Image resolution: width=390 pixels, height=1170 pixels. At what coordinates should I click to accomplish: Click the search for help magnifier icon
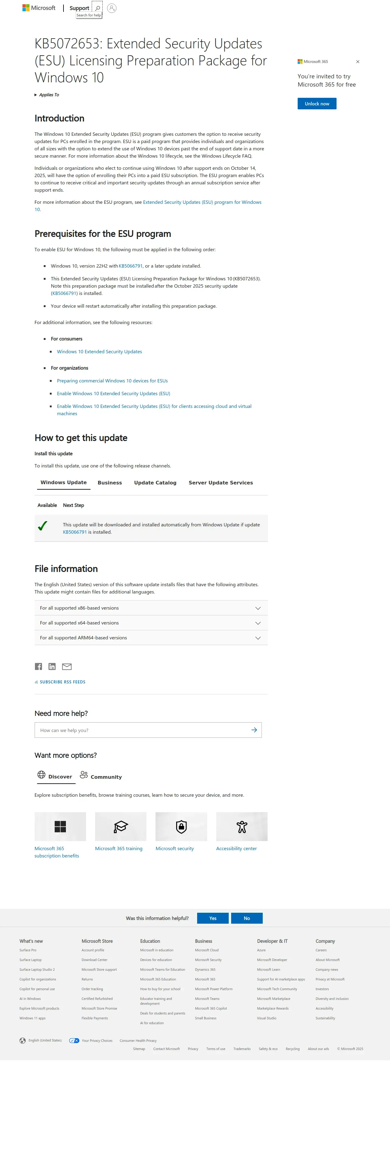coord(97,8)
